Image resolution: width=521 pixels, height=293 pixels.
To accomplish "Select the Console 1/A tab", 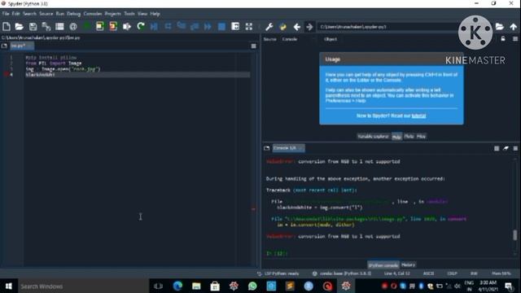I will point(288,148).
